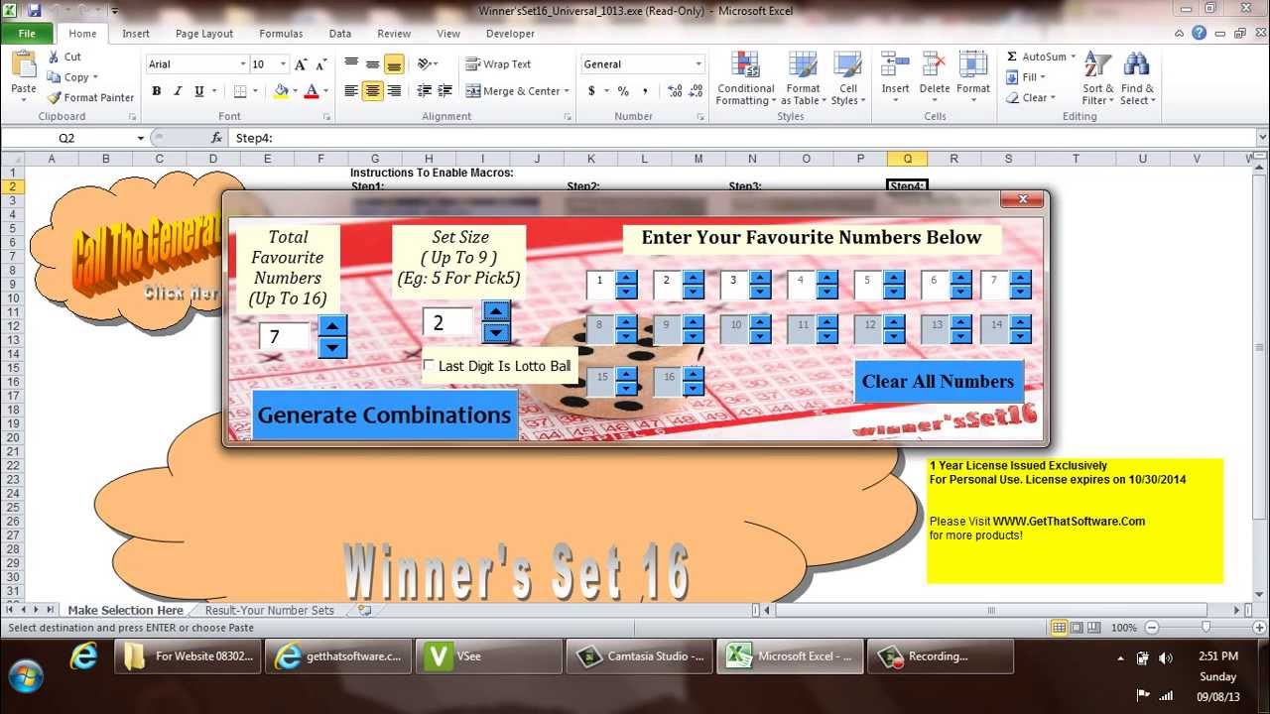Image resolution: width=1270 pixels, height=714 pixels.
Task: Align text left in the cell
Action: [351, 91]
